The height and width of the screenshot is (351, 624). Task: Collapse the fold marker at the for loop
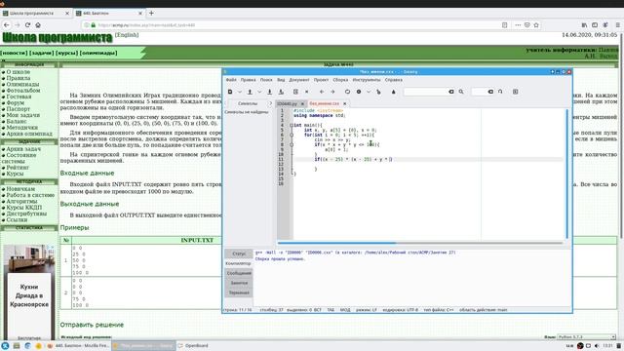coord(292,135)
